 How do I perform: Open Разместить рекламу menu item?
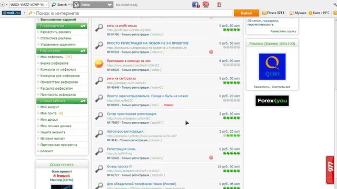tap(56, 32)
